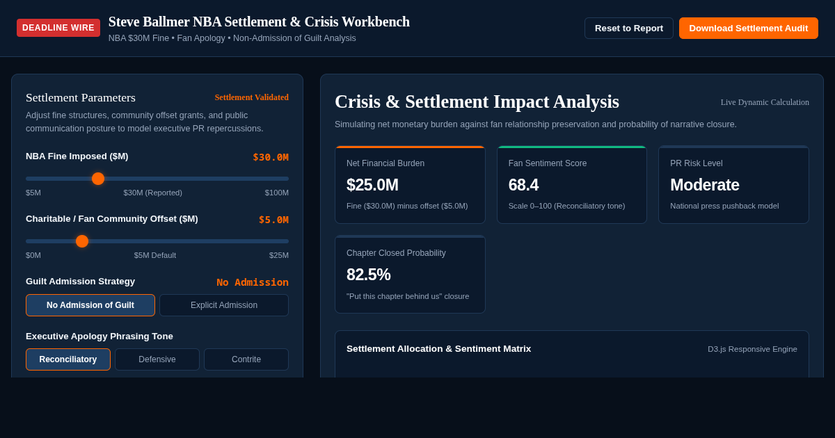Click the Net Financial Burden card

(410, 185)
